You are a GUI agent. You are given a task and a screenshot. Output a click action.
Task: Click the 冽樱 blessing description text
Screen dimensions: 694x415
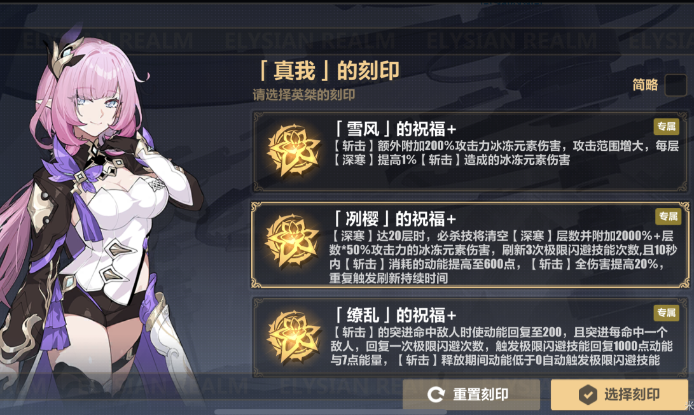[x=503, y=257]
